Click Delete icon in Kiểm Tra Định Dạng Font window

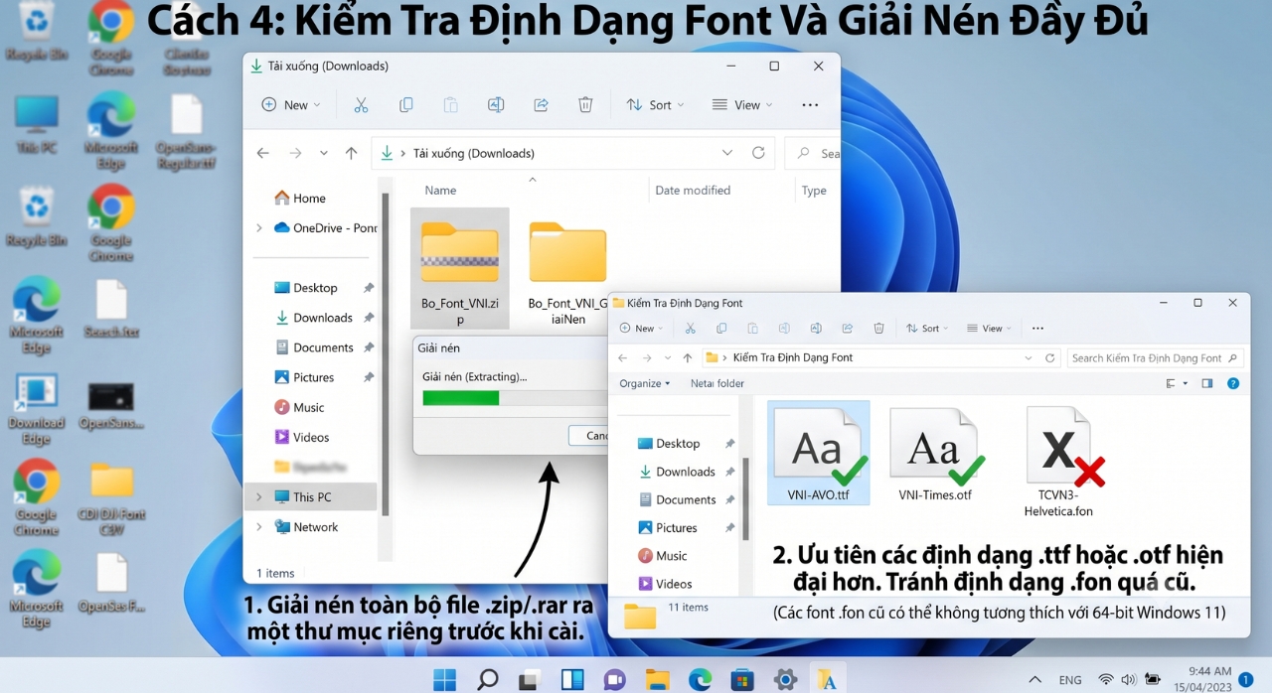pos(878,328)
